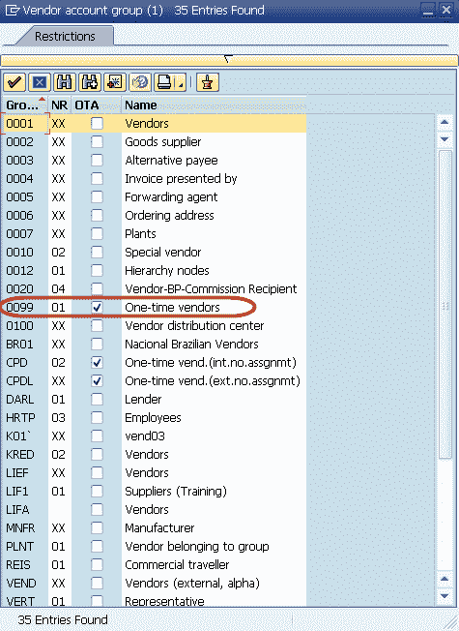459x631 pixels.
Task: Click the greyed-out personal value list icon
Action: [140, 82]
